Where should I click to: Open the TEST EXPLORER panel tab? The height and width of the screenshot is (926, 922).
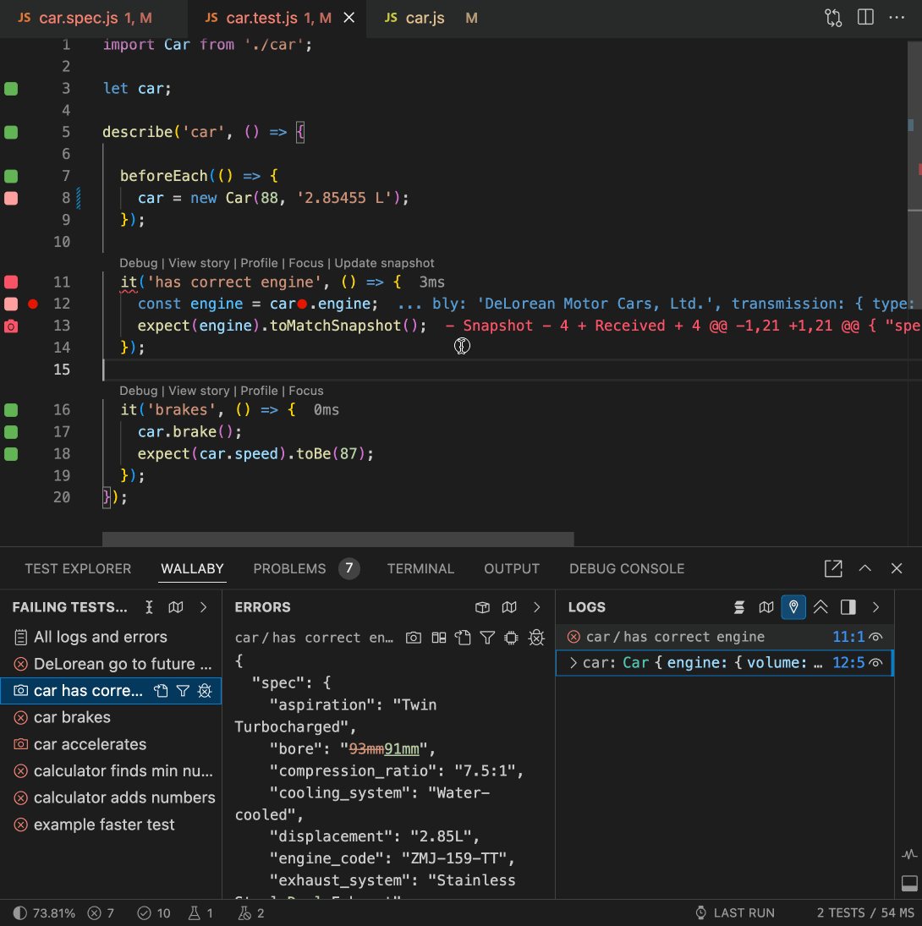point(78,569)
